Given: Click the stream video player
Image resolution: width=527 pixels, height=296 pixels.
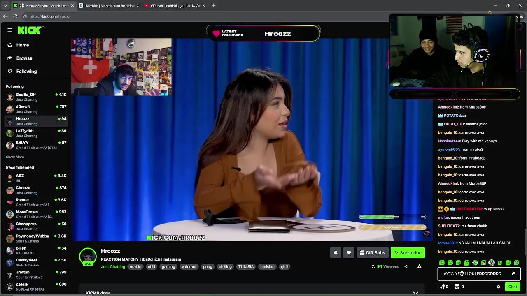Looking at the screenshot, I should point(252,140).
